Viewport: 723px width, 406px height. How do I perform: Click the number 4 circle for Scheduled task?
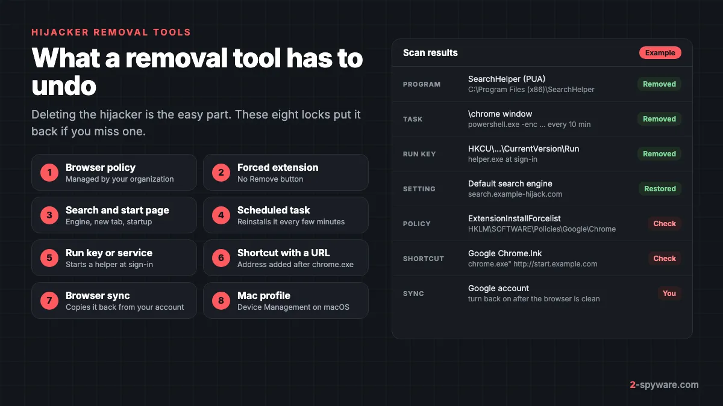click(221, 215)
